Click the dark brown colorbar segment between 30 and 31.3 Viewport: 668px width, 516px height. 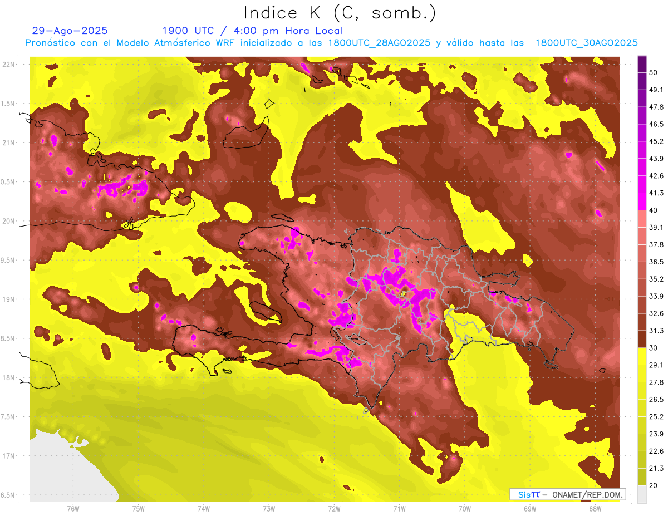pos(642,339)
